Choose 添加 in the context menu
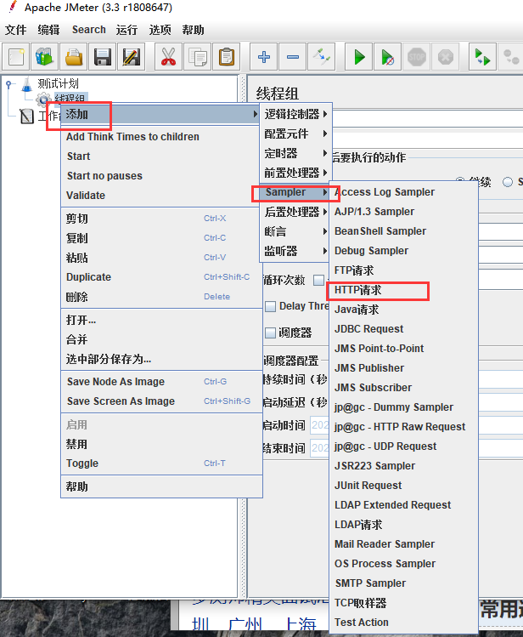Screen dimensions: 523x637 [x=160, y=114]
